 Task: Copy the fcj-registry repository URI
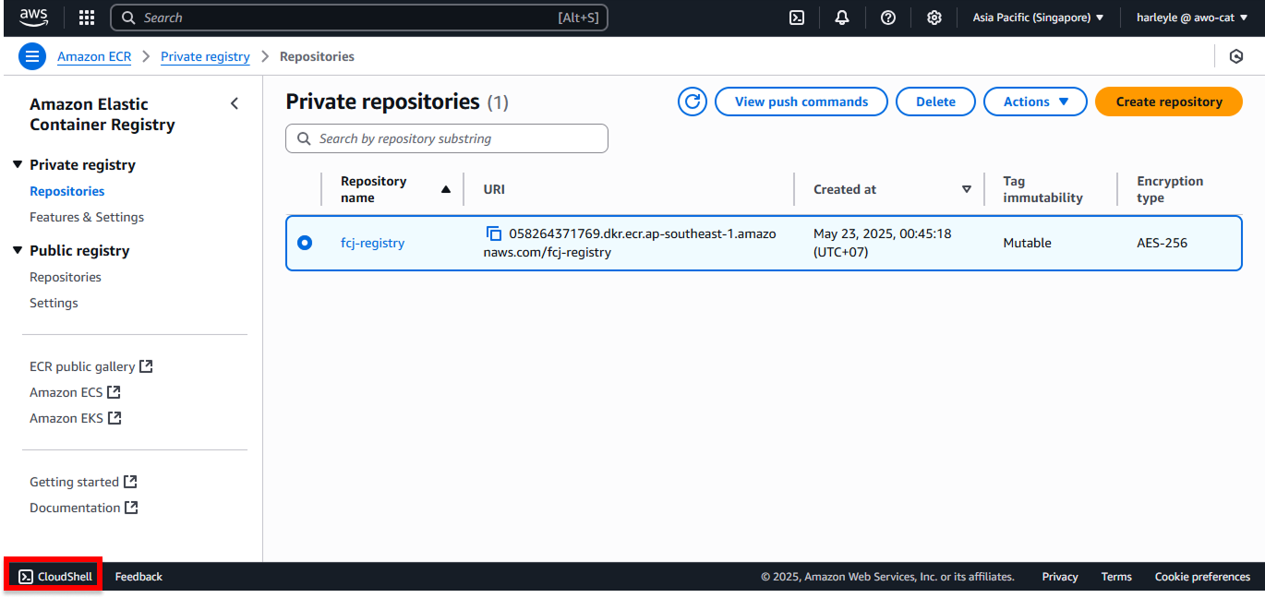tap(494, 233)
